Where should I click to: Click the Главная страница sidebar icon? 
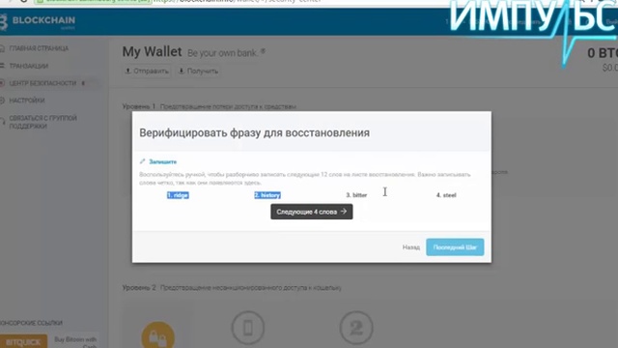[2, 48]
